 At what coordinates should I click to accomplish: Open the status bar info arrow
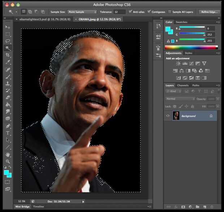[x=83, y=202]
